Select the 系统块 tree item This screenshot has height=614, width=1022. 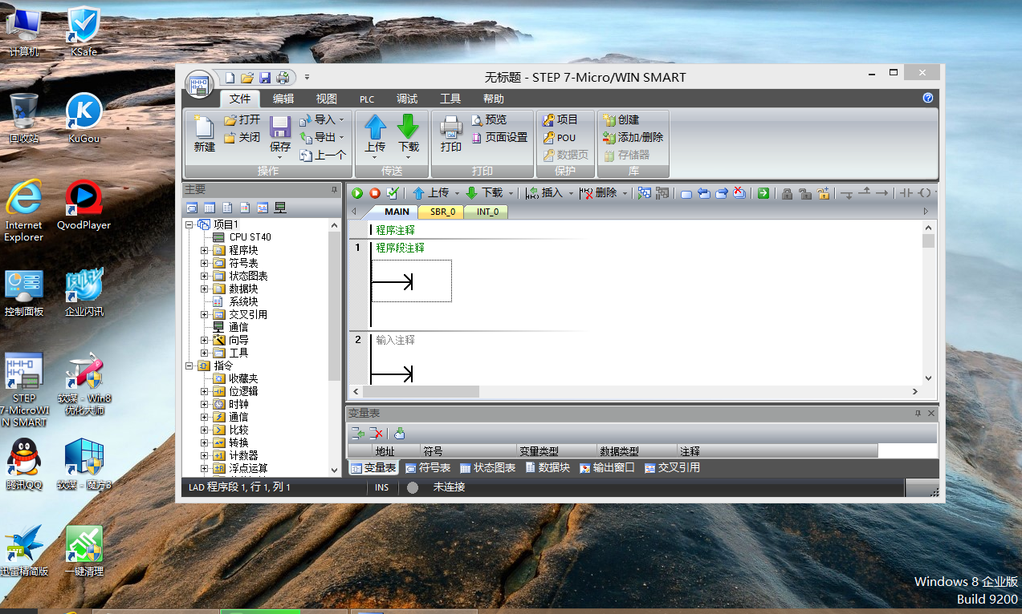[x=235, y=301]
